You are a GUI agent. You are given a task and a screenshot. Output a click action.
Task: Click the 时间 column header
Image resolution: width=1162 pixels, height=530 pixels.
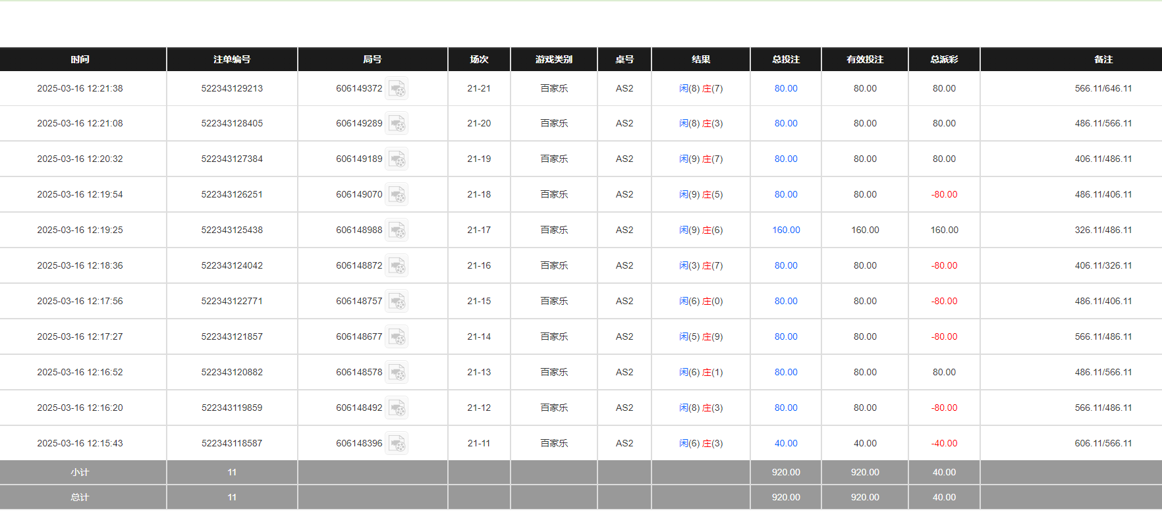tap(80, 59)
